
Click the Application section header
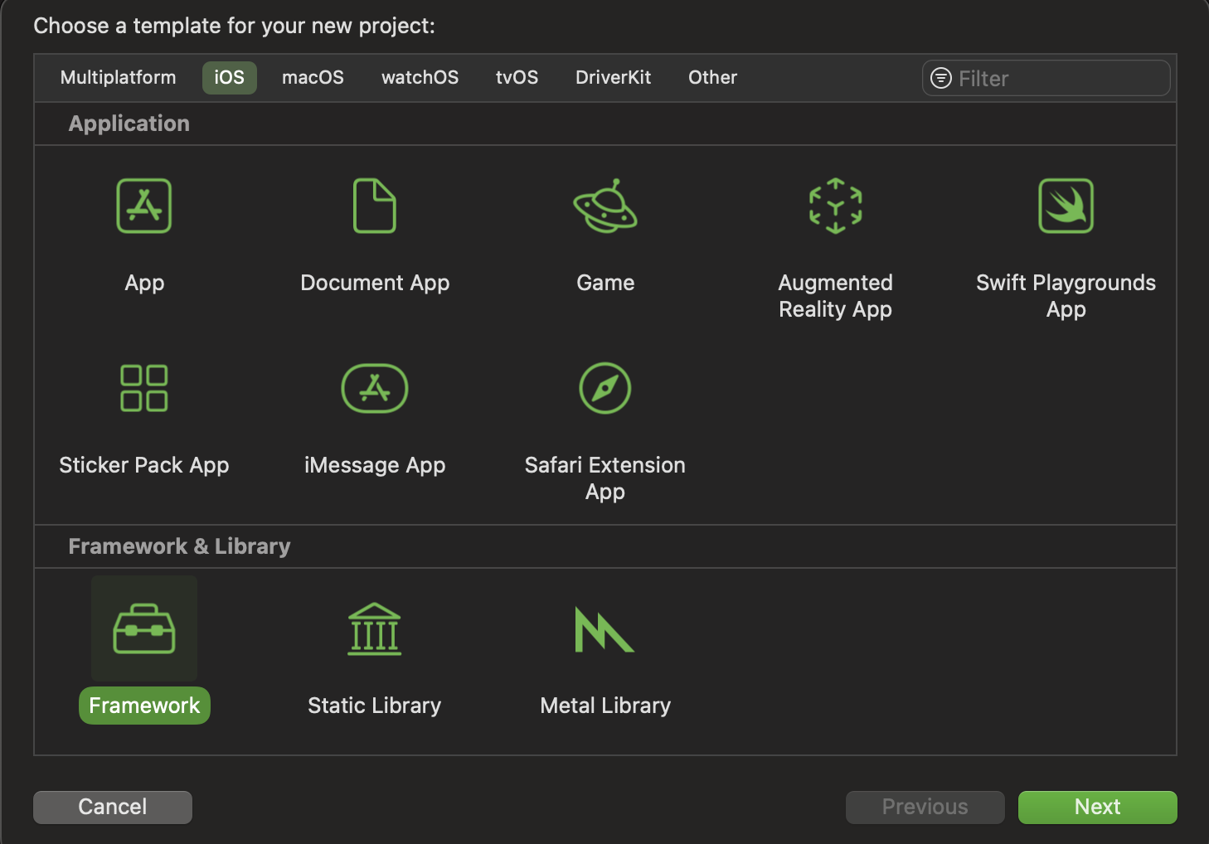[x=129, y=124]
